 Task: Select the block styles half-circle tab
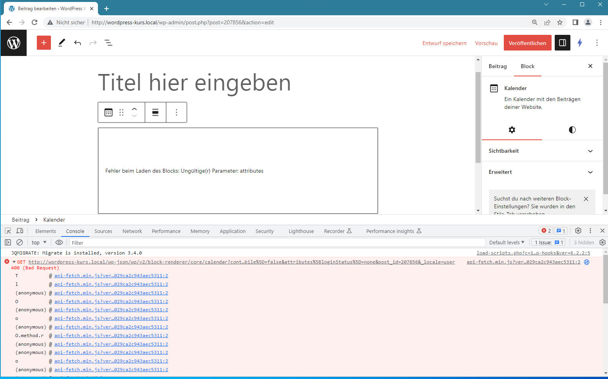click(x=572, y=130)
